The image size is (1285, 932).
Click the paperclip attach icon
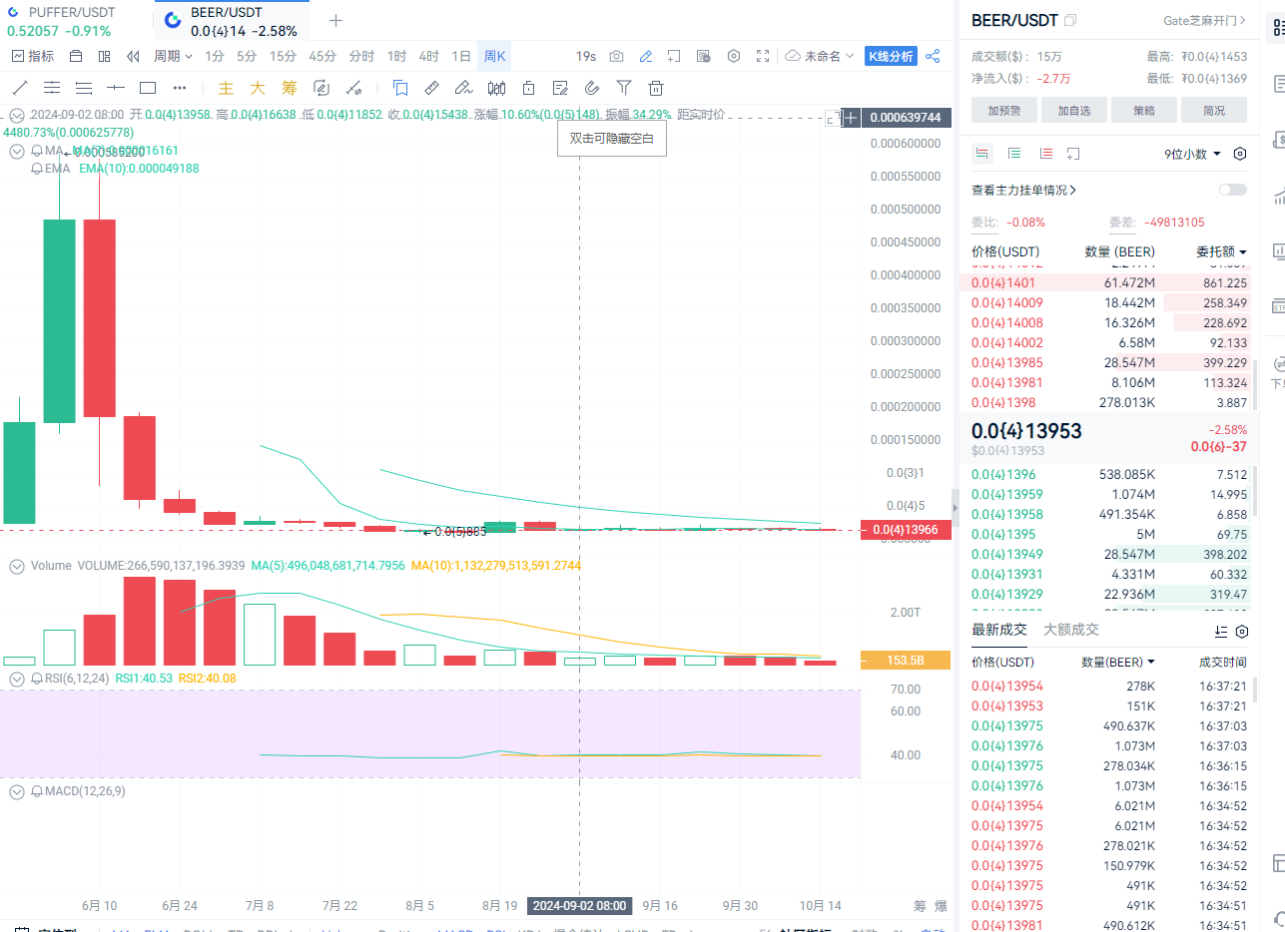pyautogui.click(x=592, y=88)
